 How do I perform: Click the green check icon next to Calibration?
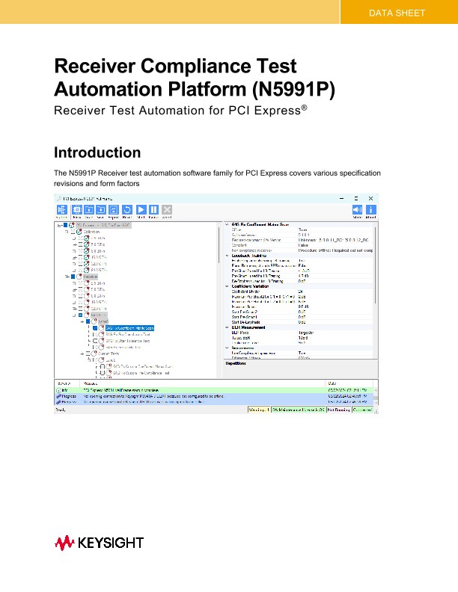(79, 232)
